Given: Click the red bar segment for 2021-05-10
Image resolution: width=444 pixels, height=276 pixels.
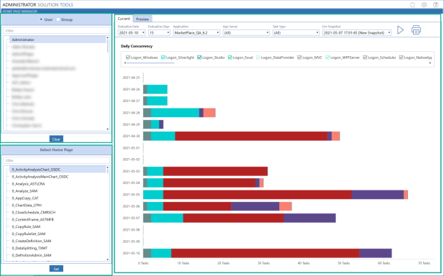Looking at the screenshot, I should pos(265,253).
